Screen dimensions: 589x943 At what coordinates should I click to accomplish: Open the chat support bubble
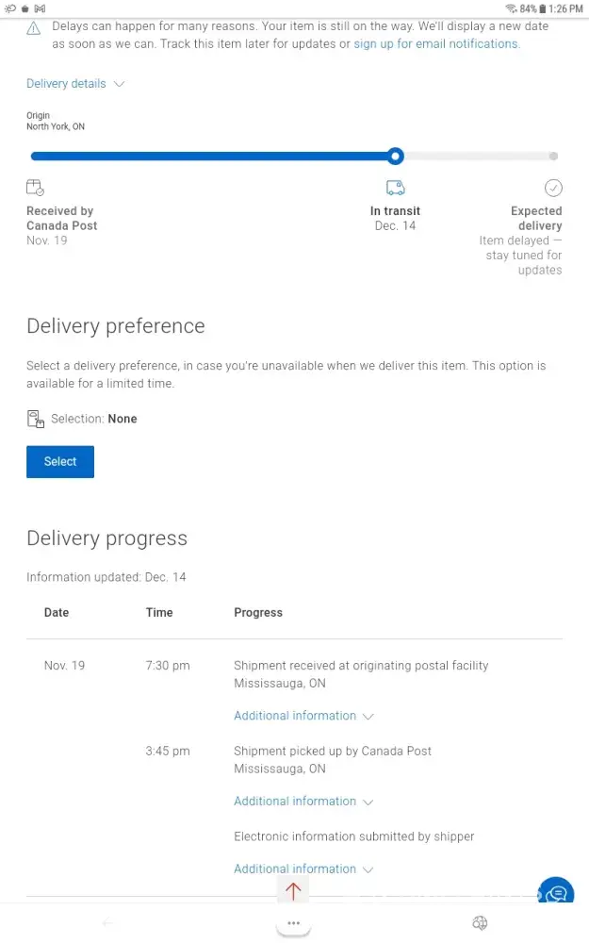[556, 894]
